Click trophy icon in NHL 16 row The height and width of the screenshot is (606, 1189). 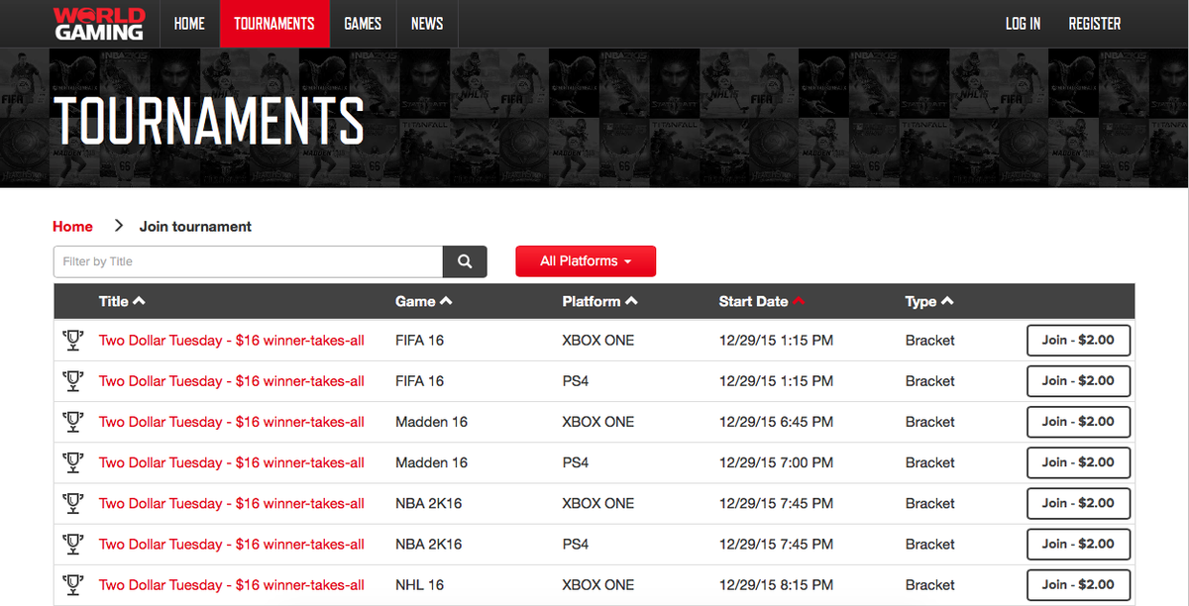(72, 584)
